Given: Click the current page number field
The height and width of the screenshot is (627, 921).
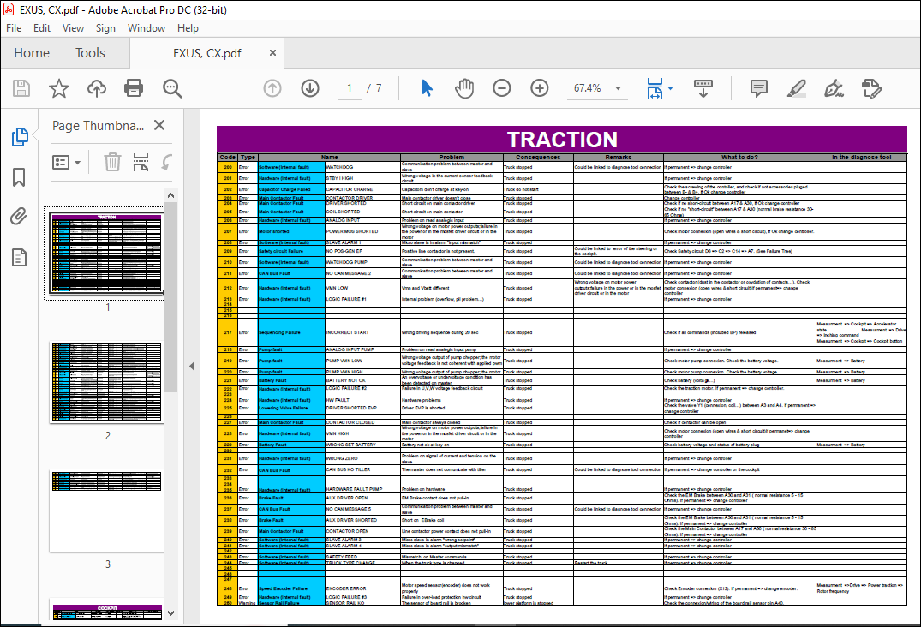Looking at the screenshot, I should coord(350,88).
